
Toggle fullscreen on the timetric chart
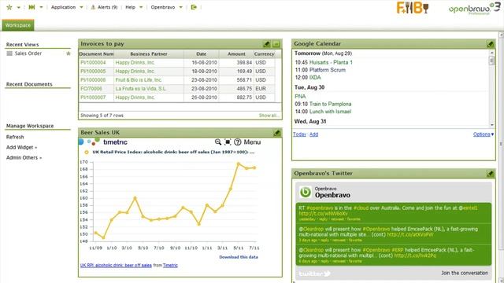click(228, 141)
